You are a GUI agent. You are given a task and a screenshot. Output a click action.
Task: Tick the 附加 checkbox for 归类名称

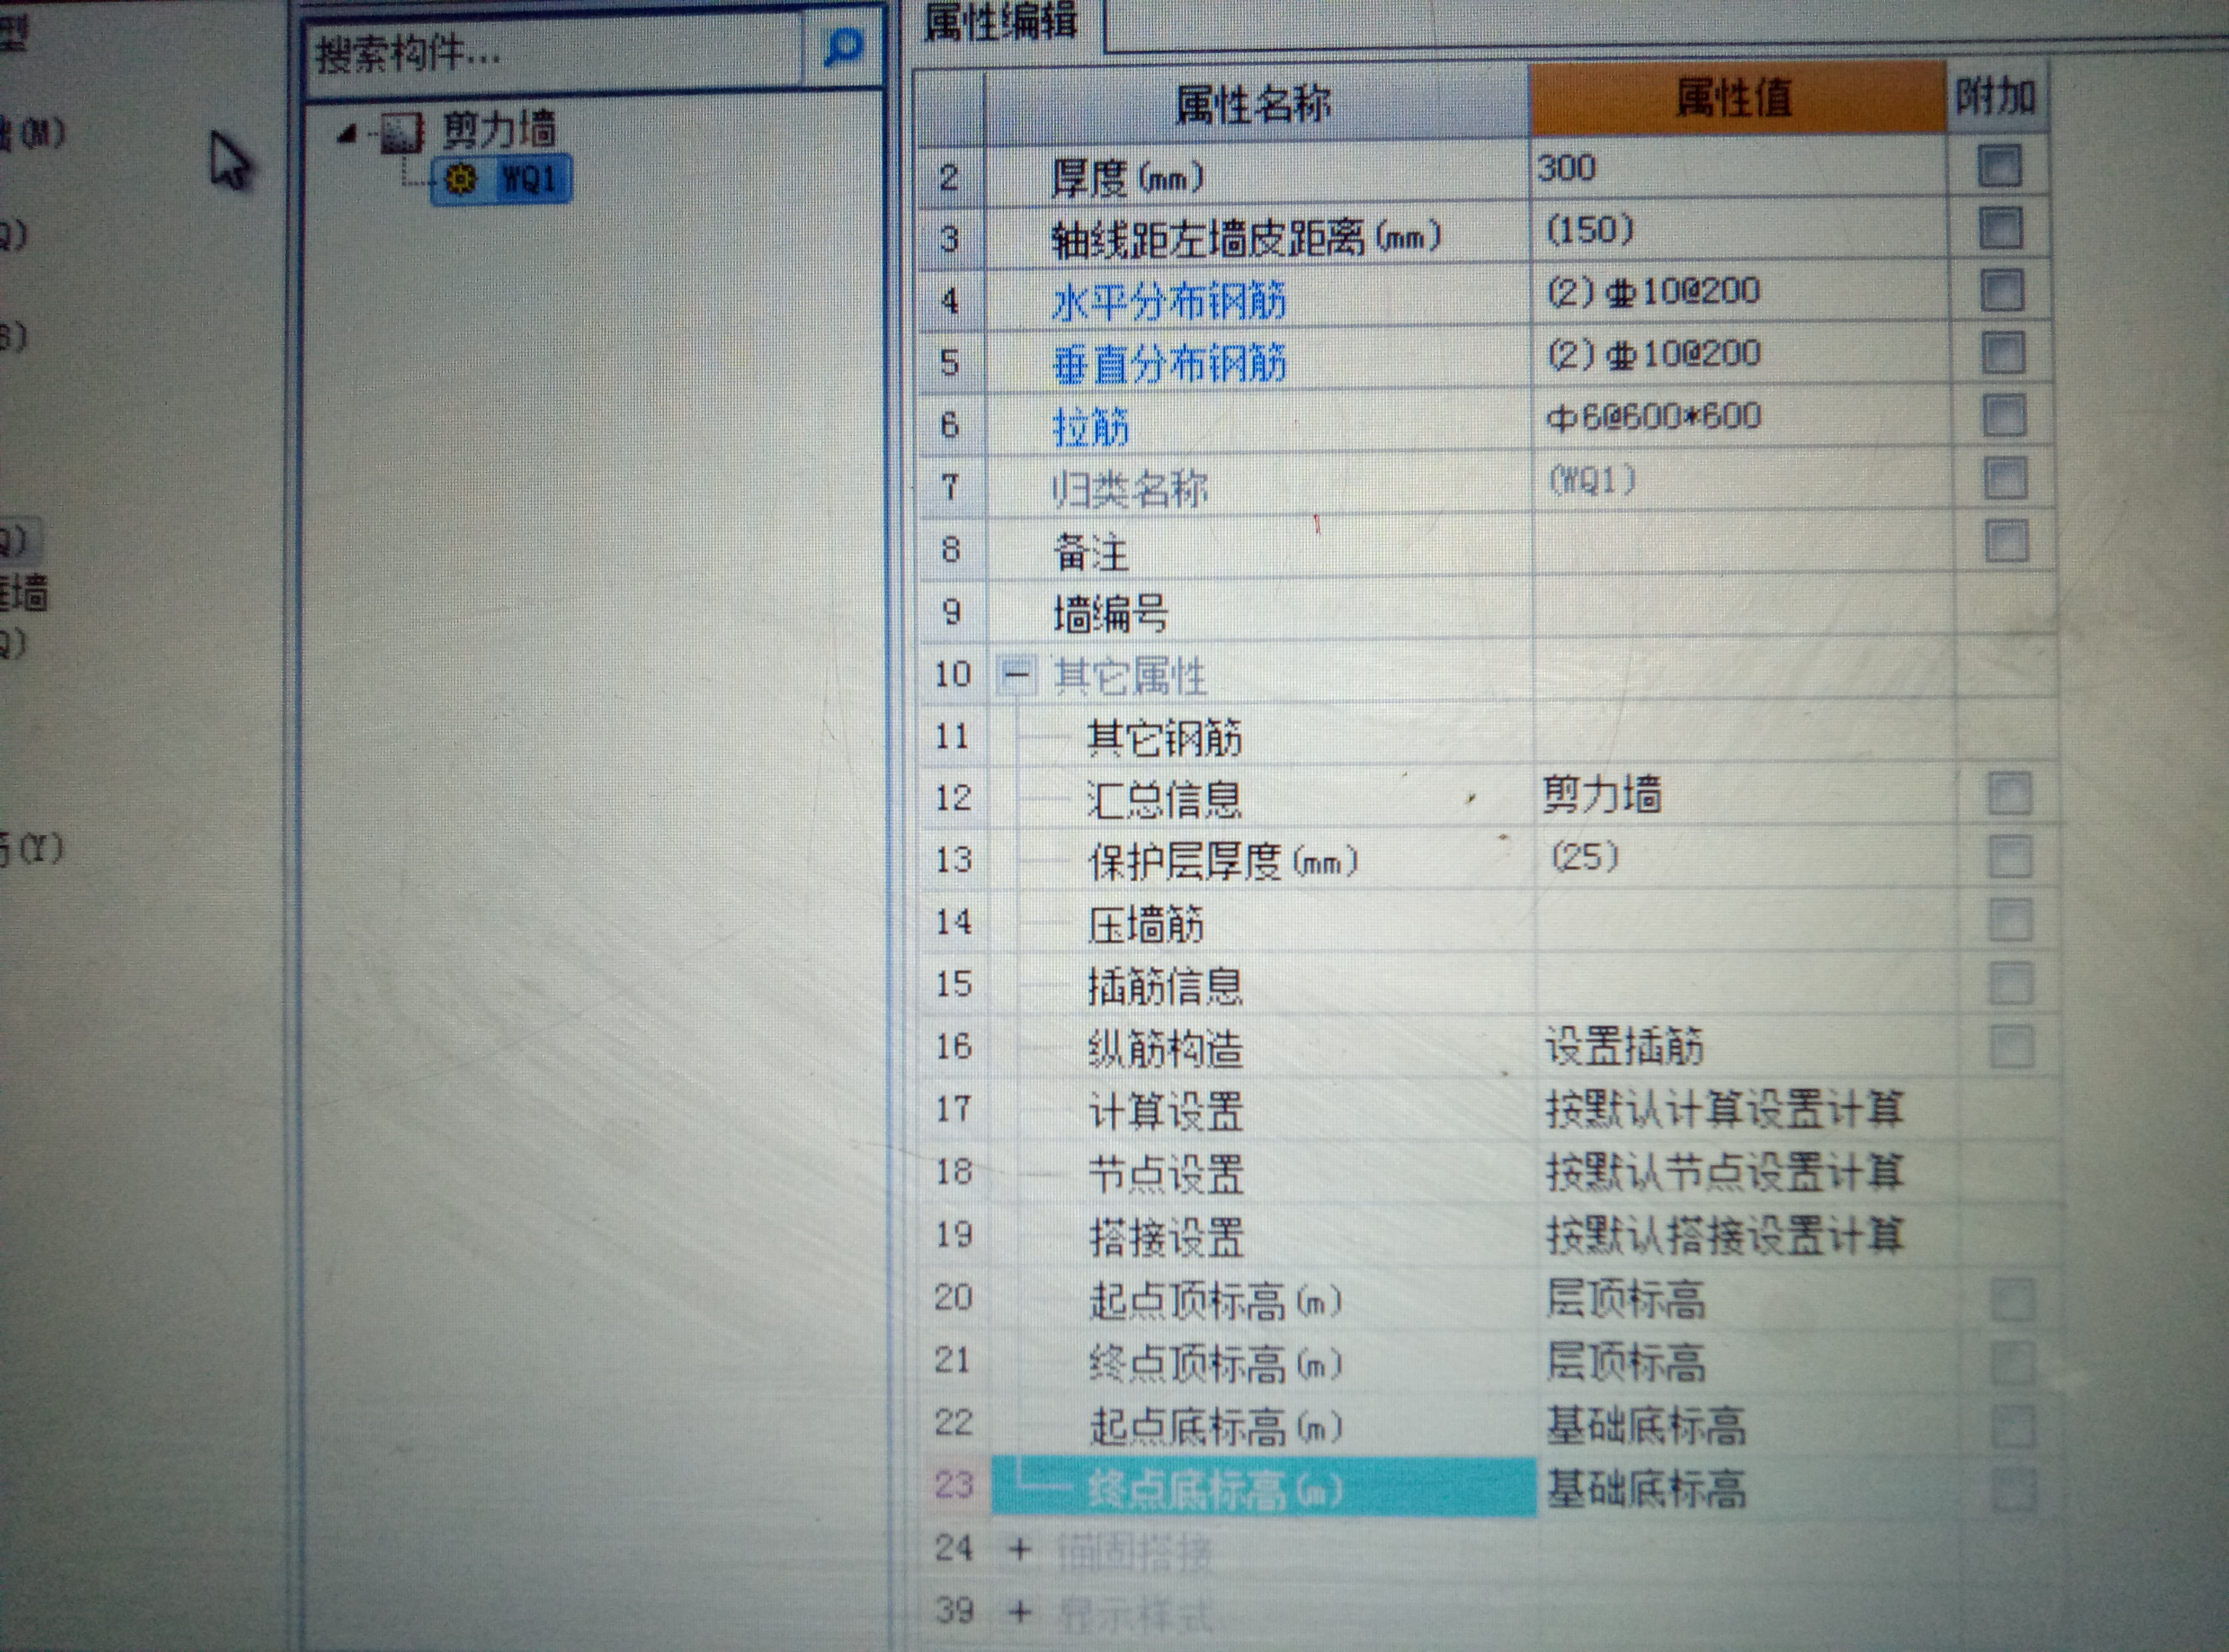[2005, 478]
